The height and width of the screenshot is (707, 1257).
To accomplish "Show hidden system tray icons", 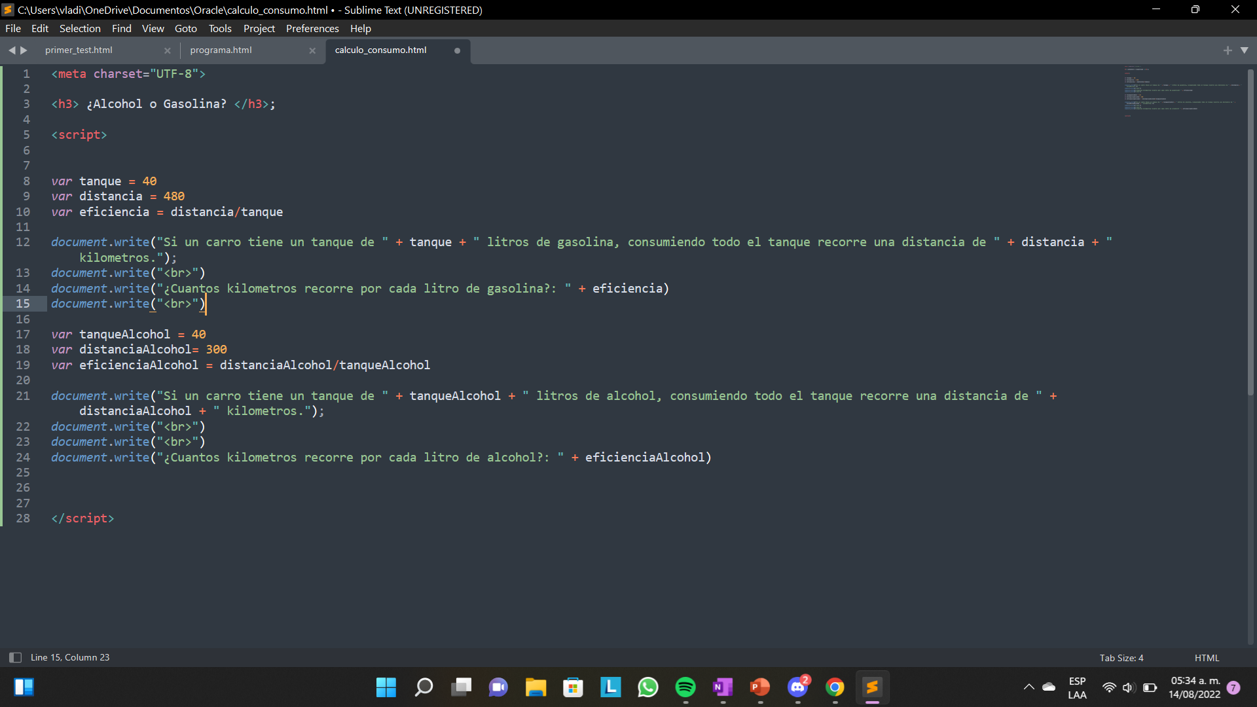I will [1029, 687].
